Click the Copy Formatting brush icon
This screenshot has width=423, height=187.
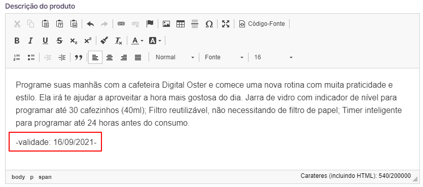coord(104,41)
